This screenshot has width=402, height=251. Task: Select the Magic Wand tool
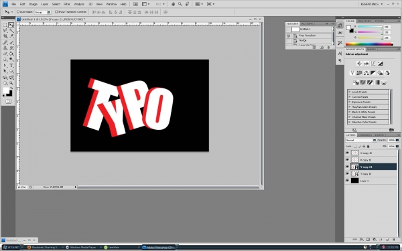point(11,31)
